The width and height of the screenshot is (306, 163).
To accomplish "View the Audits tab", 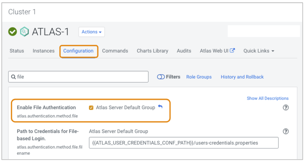I will click(184, 51).
